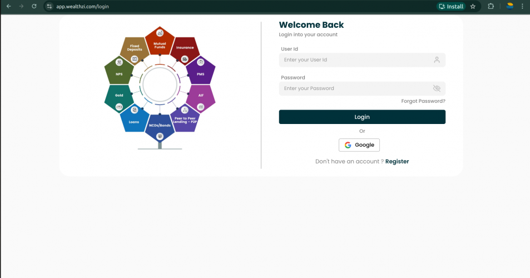Screen dimensions: 530x278
Task: Open the browser profile avatar
Action: point(510,6)
